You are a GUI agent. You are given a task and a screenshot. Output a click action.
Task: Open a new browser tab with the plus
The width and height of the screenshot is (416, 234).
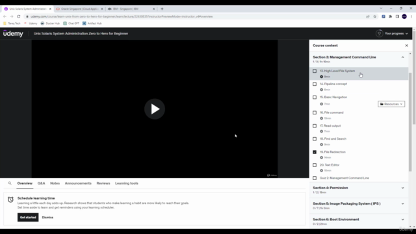click(x=162, y=8)
